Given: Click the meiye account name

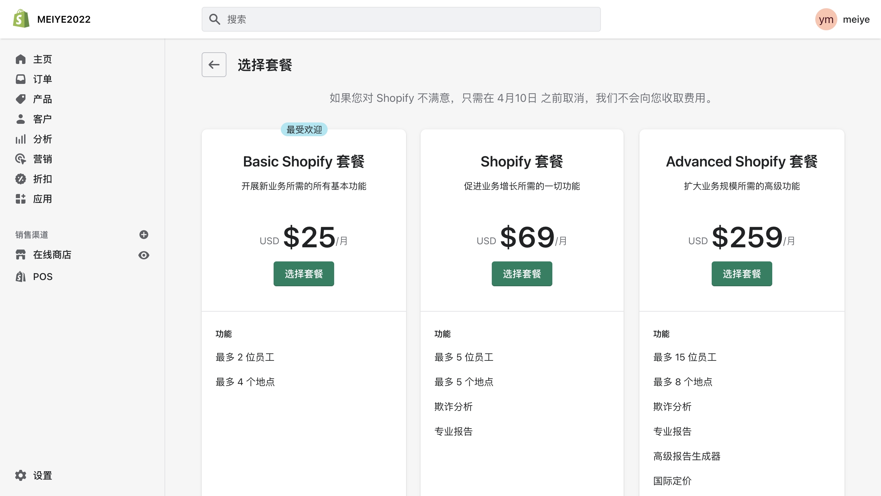Looking at the screenshot, I should (856, 19).
